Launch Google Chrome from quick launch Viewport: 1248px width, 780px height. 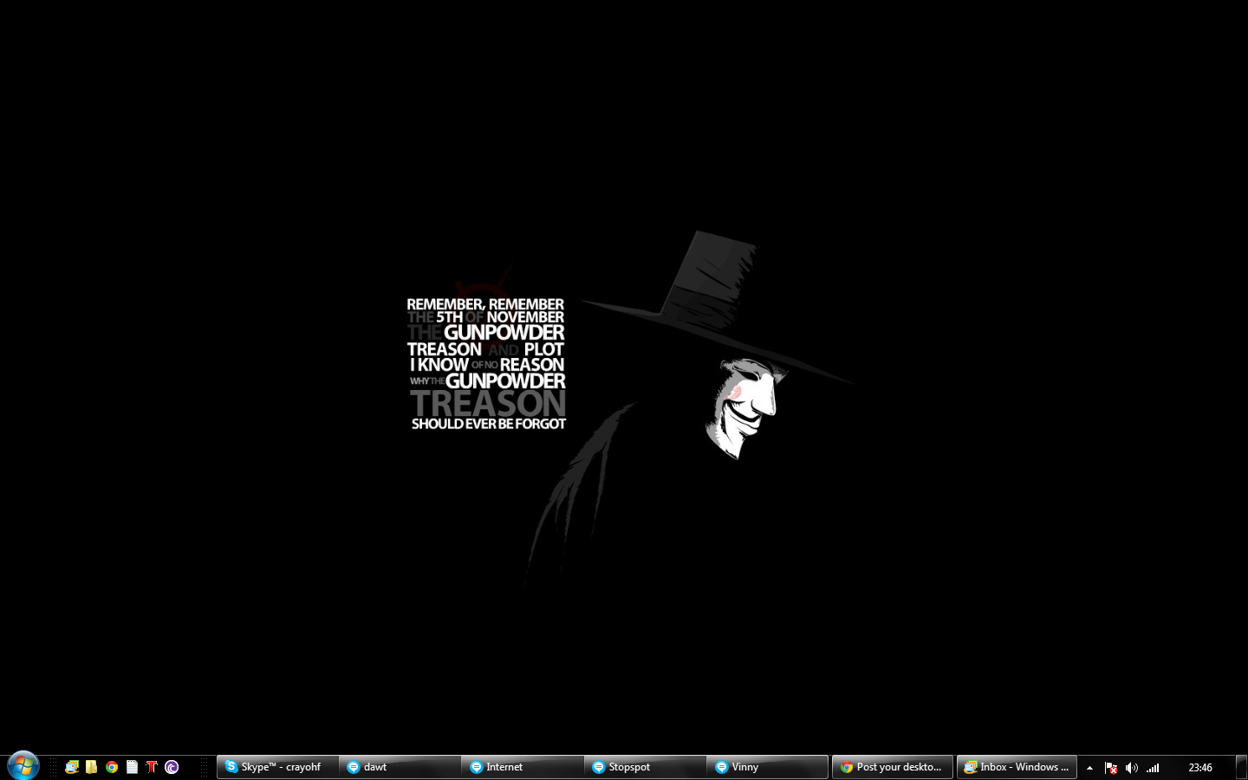(112, 767)
